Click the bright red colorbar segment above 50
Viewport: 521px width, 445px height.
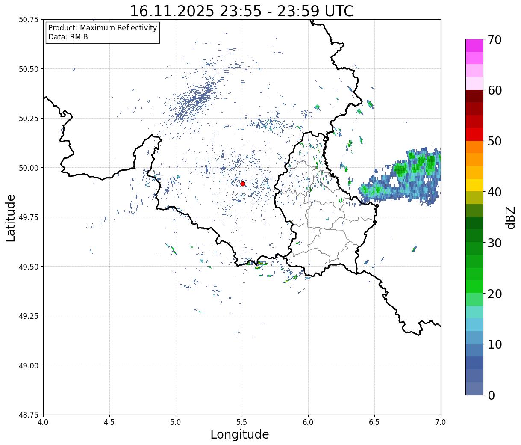pyautogui.click(x=474, y=134)
